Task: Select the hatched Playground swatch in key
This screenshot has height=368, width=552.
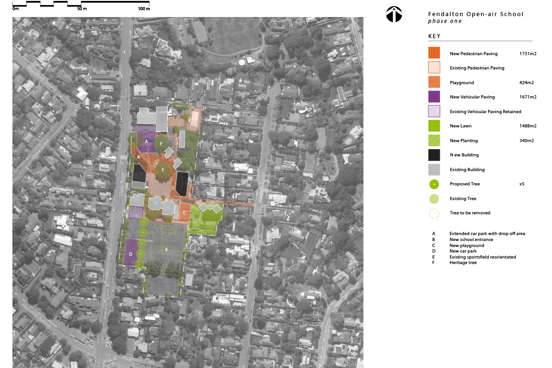Action: 434,82
